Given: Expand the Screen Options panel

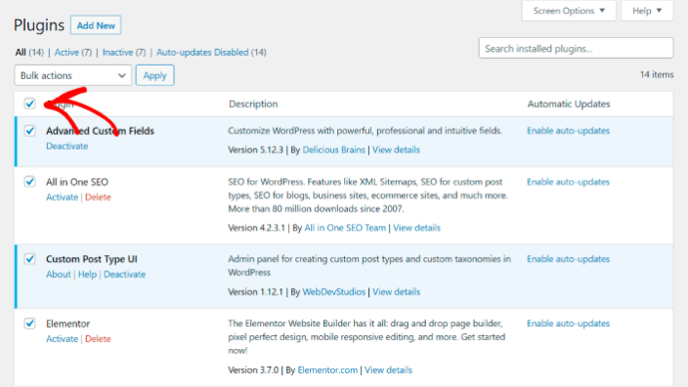Looking at the screenshot, I should point(569,11).
